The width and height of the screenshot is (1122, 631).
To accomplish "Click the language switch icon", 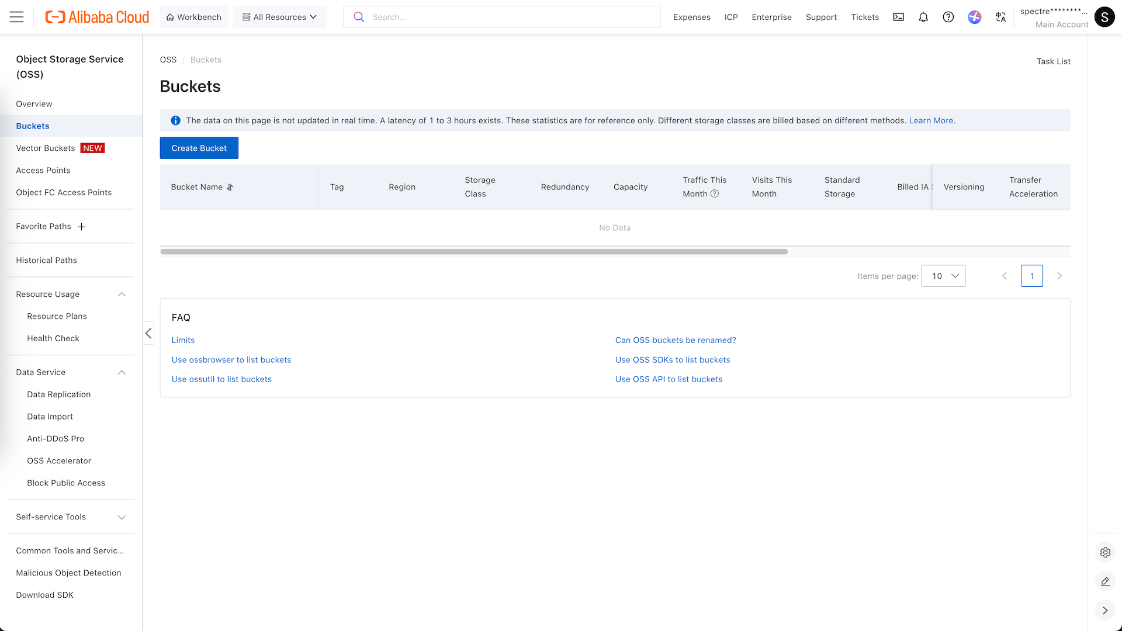I will [x=1001, y=17].
